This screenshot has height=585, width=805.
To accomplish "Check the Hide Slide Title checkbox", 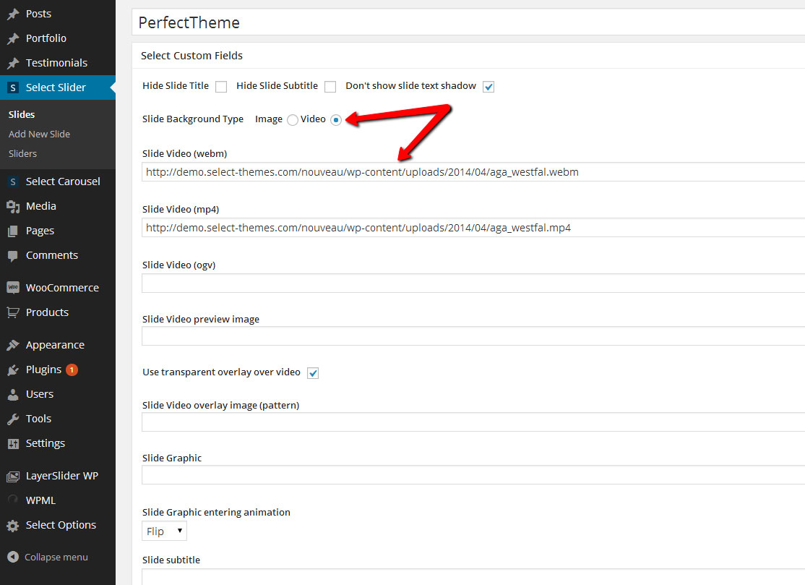I will pyautogui.click(x=221, y=87).
